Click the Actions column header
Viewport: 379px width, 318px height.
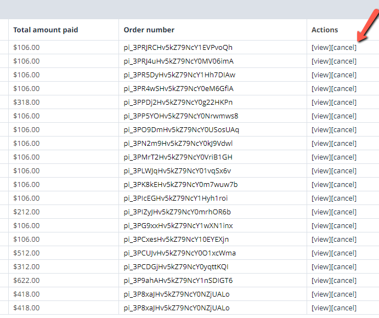(x=325, y=30)
